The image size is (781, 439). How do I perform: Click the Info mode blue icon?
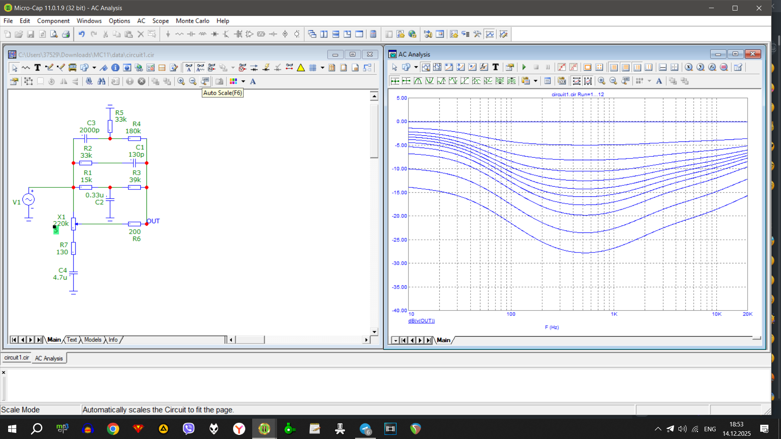pos(115,68)
